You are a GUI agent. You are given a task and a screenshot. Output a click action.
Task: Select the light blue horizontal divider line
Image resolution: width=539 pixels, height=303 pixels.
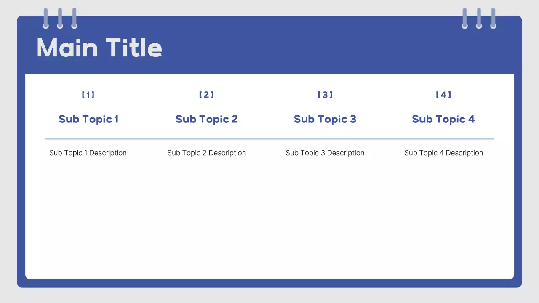[269, 139]
